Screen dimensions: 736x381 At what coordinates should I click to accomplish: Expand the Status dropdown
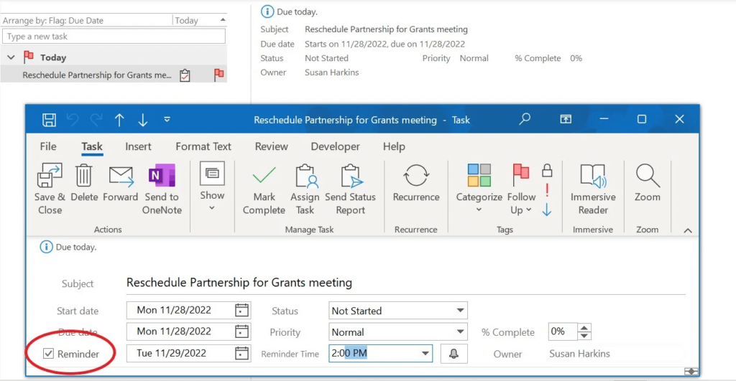point(460,311)
